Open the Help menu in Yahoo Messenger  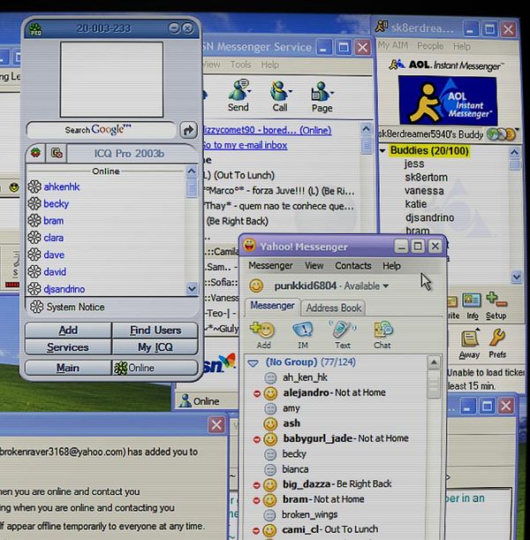click(391, 266)
